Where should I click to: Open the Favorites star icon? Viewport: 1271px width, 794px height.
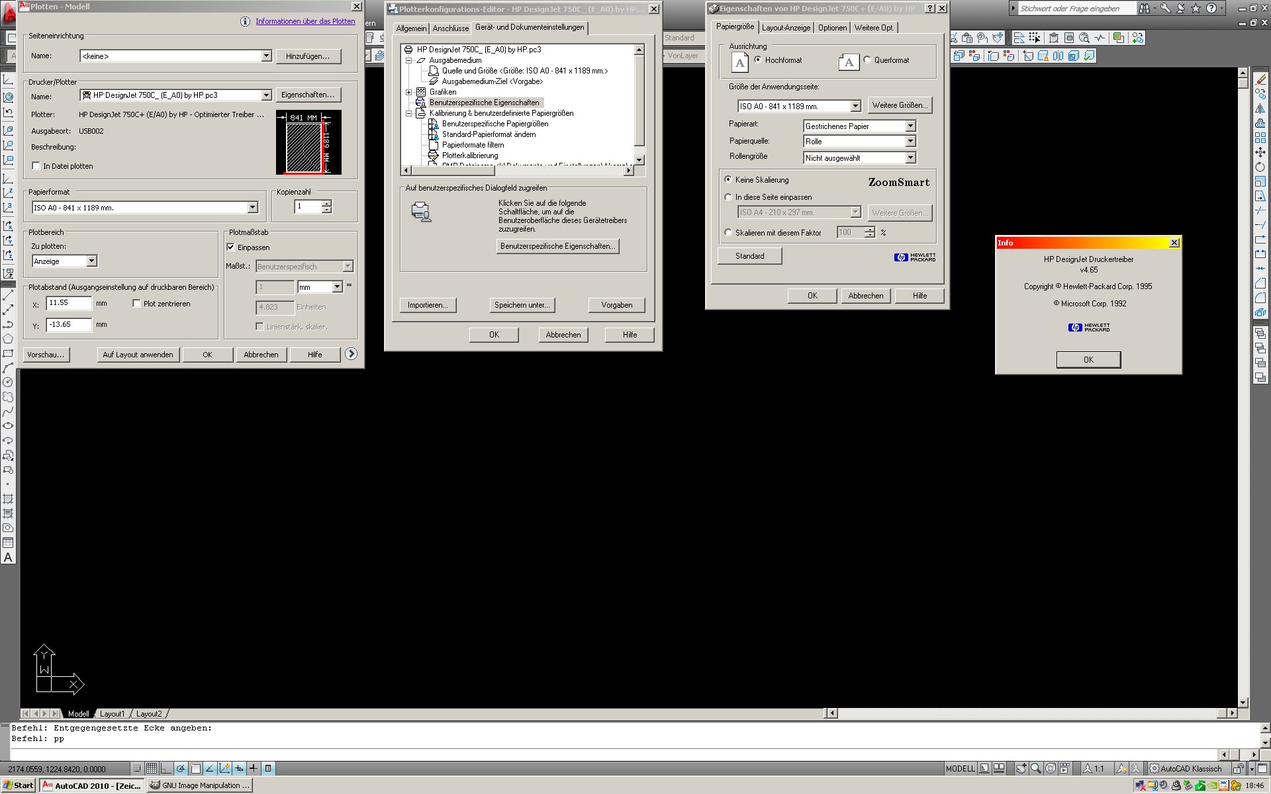tap(1196, 9)
